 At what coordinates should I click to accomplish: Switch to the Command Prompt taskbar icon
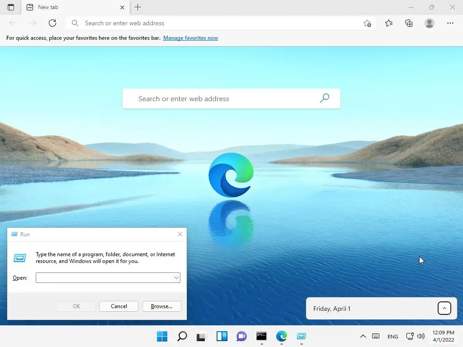(x=261, y=336)
